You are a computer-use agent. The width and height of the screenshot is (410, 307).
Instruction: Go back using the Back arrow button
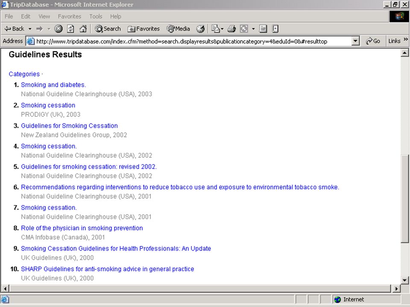14,29
